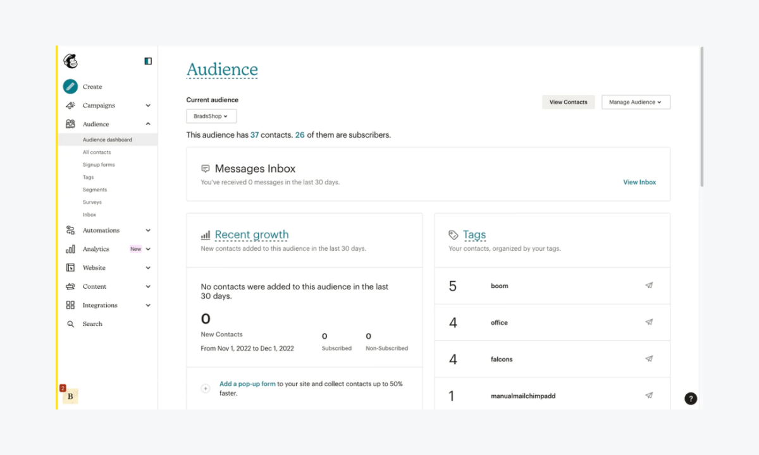Click the Tags card heading link
Screen dimensions: 759x455
click(x=474, y=234)
